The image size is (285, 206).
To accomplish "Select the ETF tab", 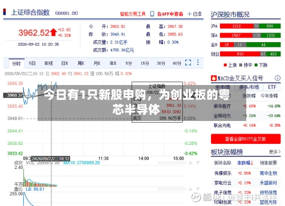I will point(272,87).
